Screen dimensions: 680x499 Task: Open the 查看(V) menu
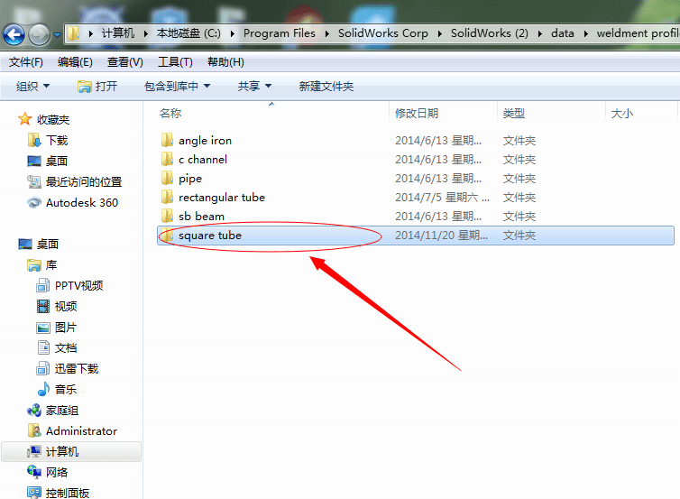click(x=124, y=62)
